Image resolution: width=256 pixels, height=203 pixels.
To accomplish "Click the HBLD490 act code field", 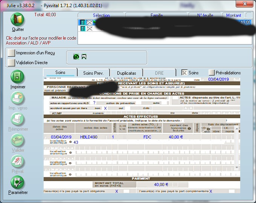I will tap(88, 137).
